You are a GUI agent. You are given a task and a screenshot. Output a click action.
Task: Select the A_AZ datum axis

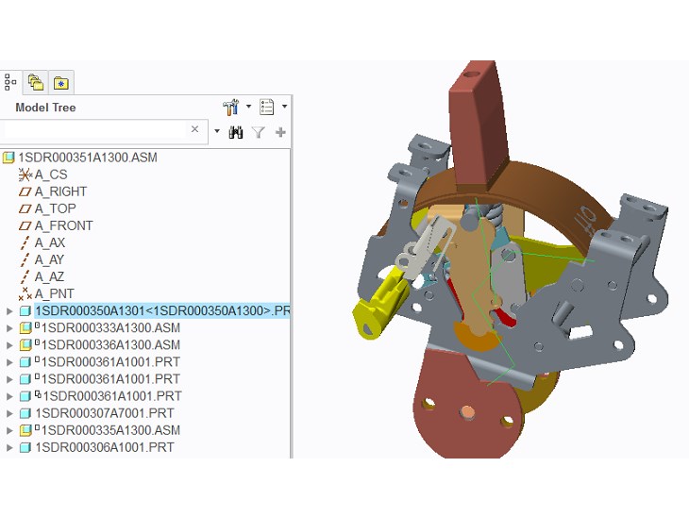pos(49,276)
